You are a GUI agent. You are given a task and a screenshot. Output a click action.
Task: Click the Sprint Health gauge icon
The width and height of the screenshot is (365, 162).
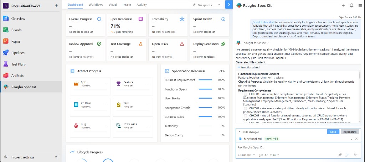click(x=223, y=19)
